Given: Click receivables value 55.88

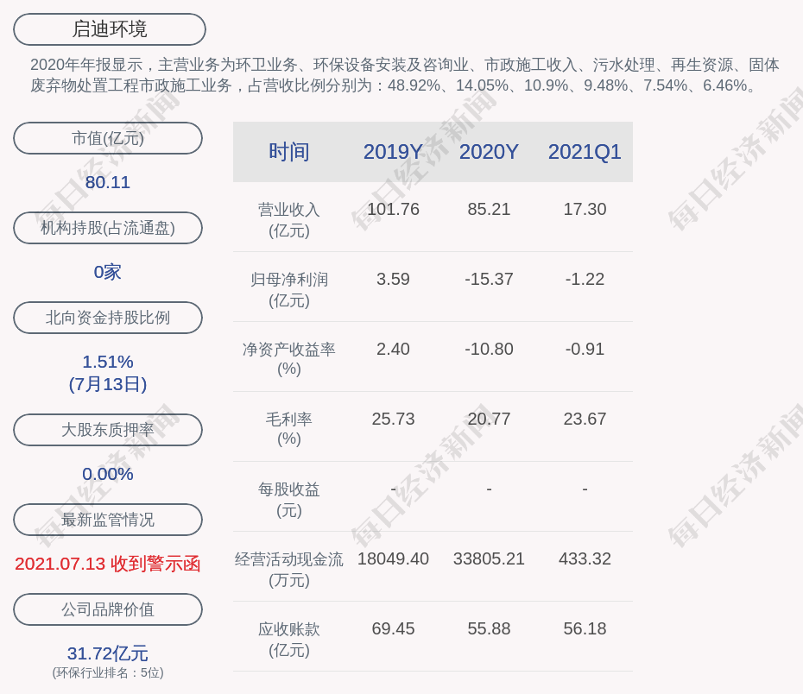Looking at the screenshot, I should [489, 629].
